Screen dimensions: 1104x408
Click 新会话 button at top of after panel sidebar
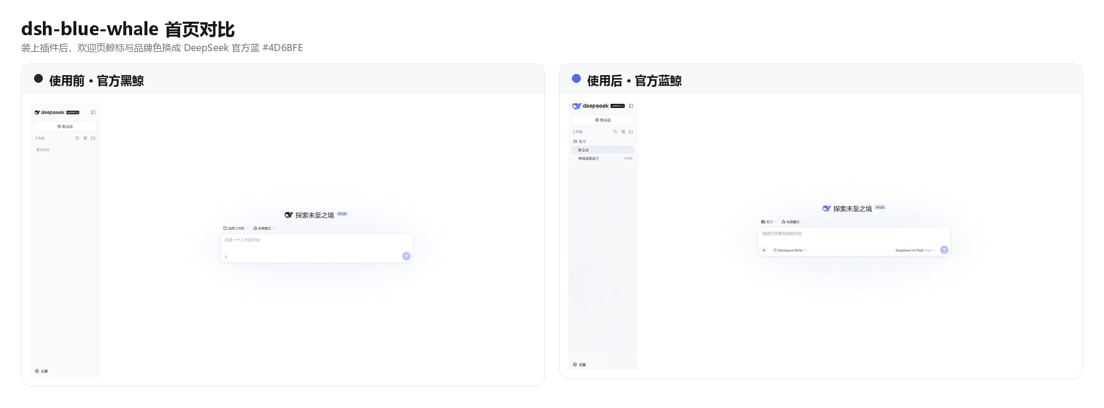[x=603, y=120]
